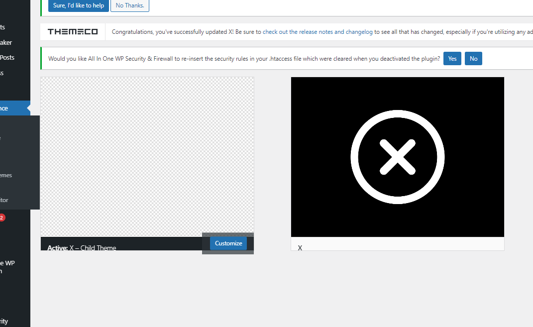Viewport: 533px width, 327px height.
Task: Confirm Yes to re-insert htaccess security rules
Action: [x=452, y=58]
